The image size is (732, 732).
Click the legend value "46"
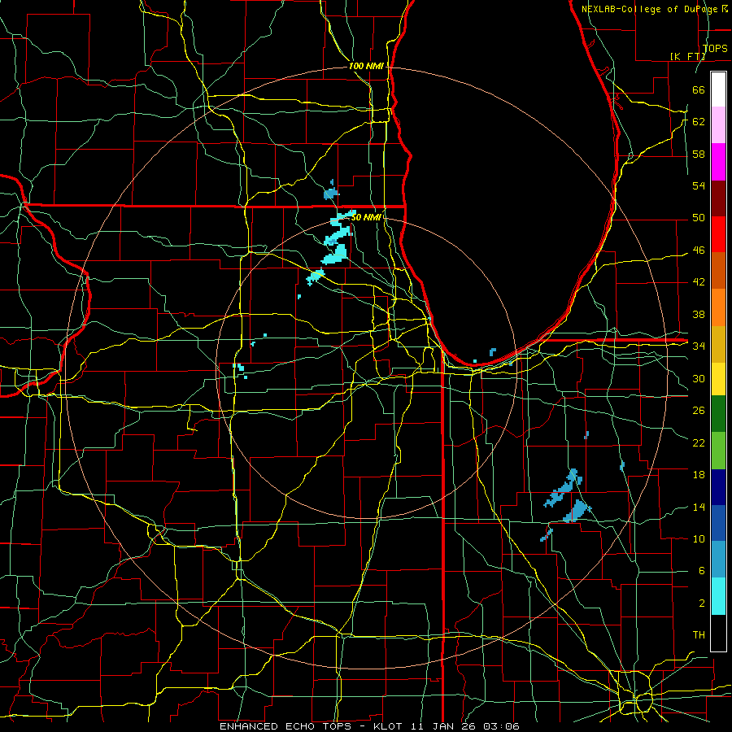[x=699, y=250]
